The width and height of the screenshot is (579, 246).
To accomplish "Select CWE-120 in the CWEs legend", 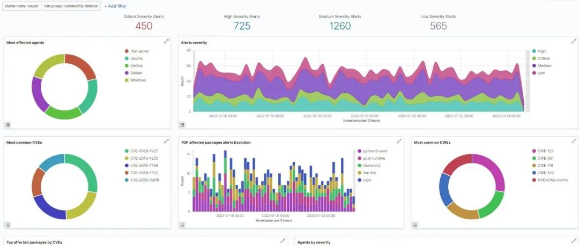I will click(x=543, y=173).
